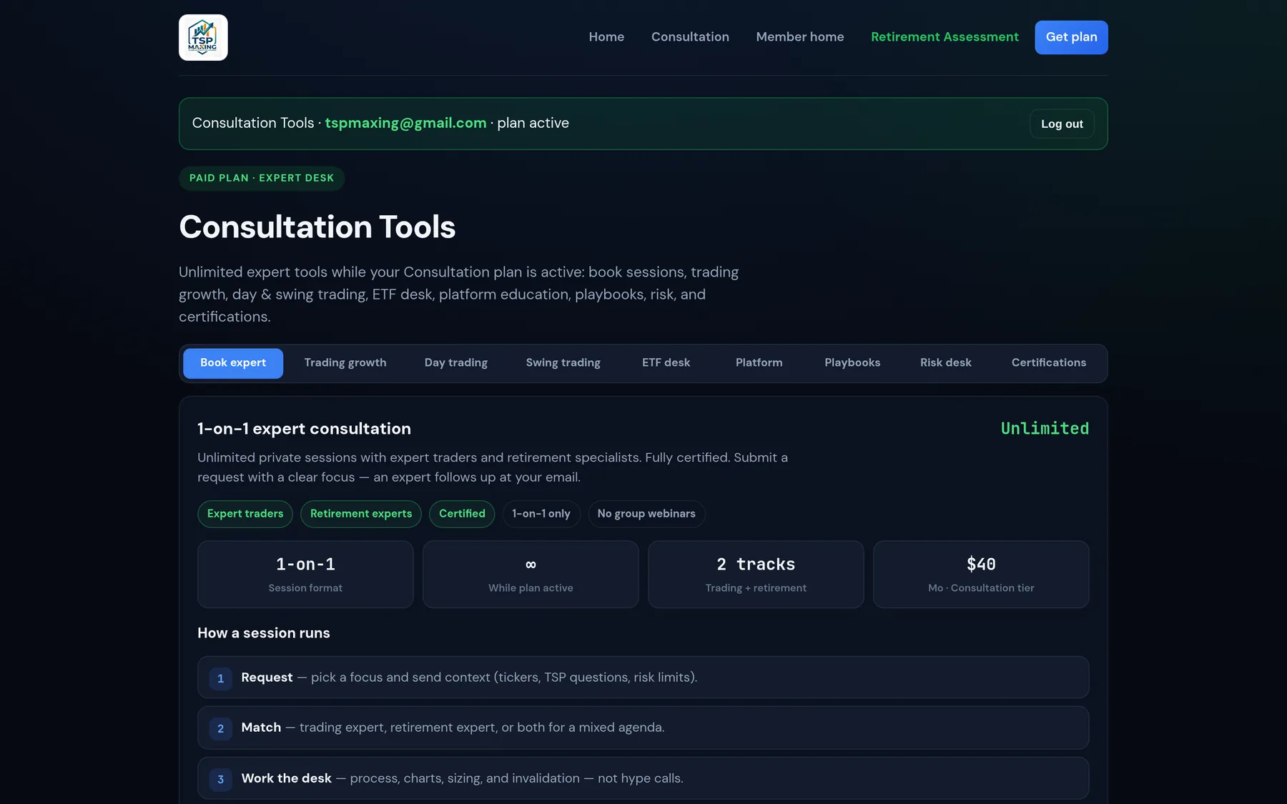Switch to the Risk desk tab
The height and width of the screenshot is (804, 1287).
tap(946, 363)
